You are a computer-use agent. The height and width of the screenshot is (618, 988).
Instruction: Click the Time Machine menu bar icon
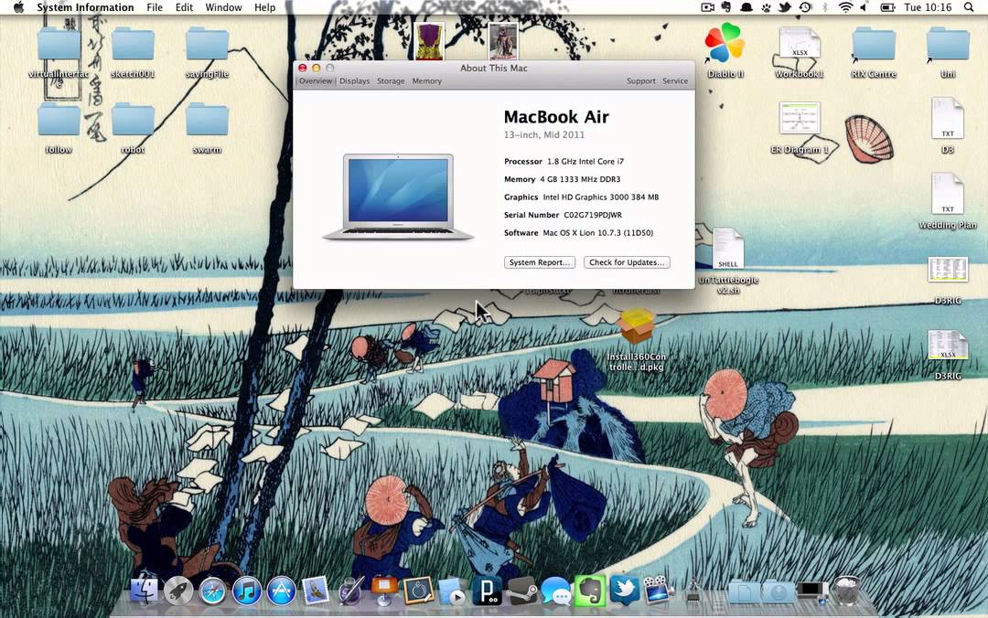click(805, 7)
